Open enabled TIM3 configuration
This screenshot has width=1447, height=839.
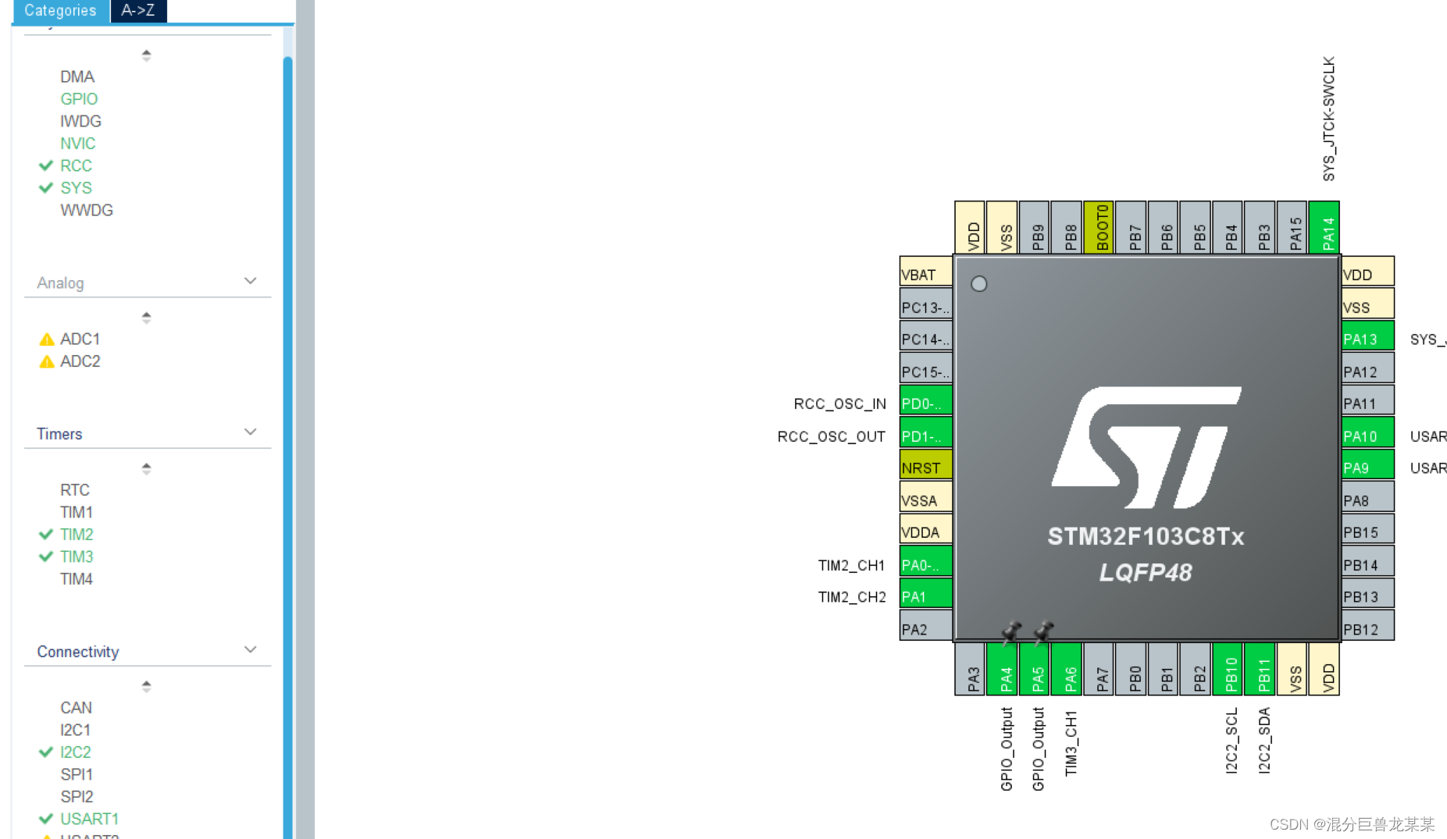click(77, 556)
